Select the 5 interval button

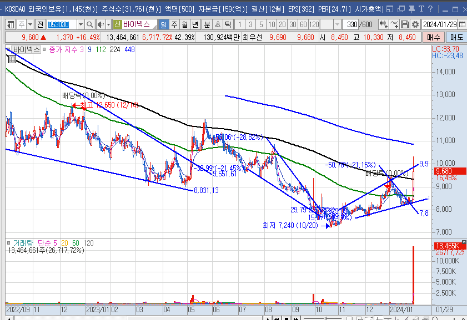(261, 24)
